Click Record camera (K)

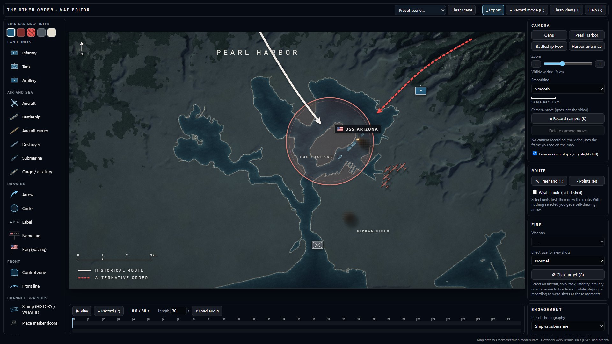tap(568, 118)
